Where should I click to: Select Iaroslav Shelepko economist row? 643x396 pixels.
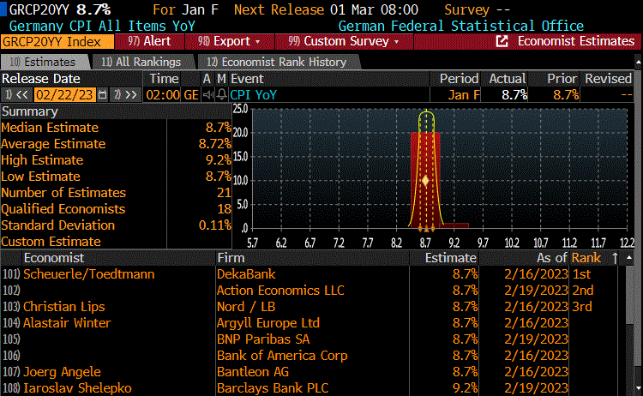(x=77, y=388)
